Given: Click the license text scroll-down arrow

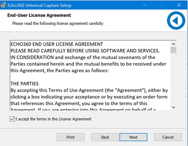Looking at the screenshot, I should [173, 107].
